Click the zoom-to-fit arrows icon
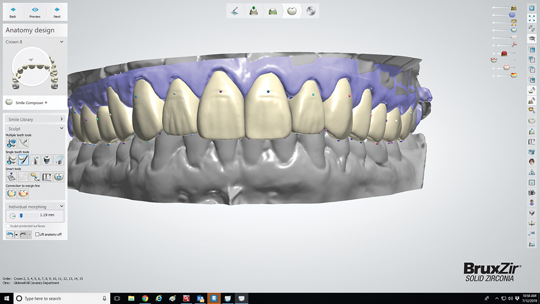Image resolution: width=540 pixels, height=304 pixels. coord(532,18)
